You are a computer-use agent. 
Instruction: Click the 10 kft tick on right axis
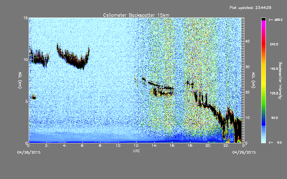point(247,118)
